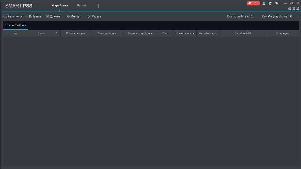Screen dimensions: 301x169
Task: Open settings via the gear icon
Action: (x=270, y=4)
